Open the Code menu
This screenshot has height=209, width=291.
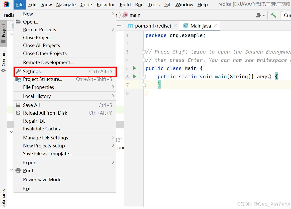(86, 5)
